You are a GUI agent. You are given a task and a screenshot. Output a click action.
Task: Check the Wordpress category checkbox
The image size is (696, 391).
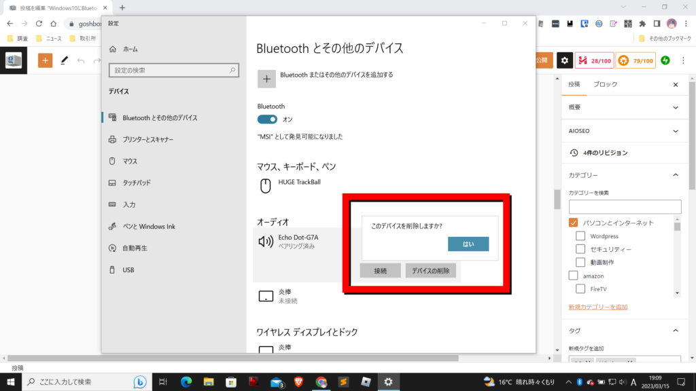580,236
